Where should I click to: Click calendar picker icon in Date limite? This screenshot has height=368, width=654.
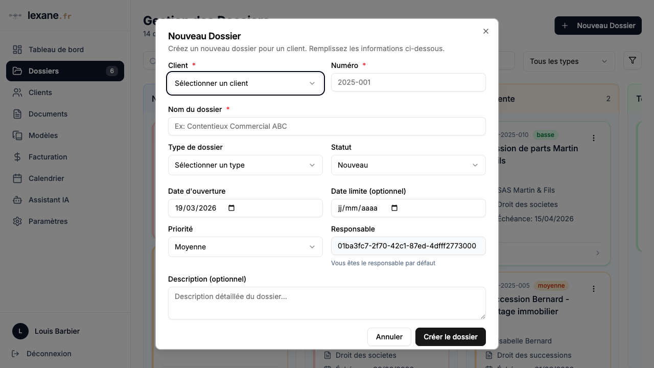point(394,208)
